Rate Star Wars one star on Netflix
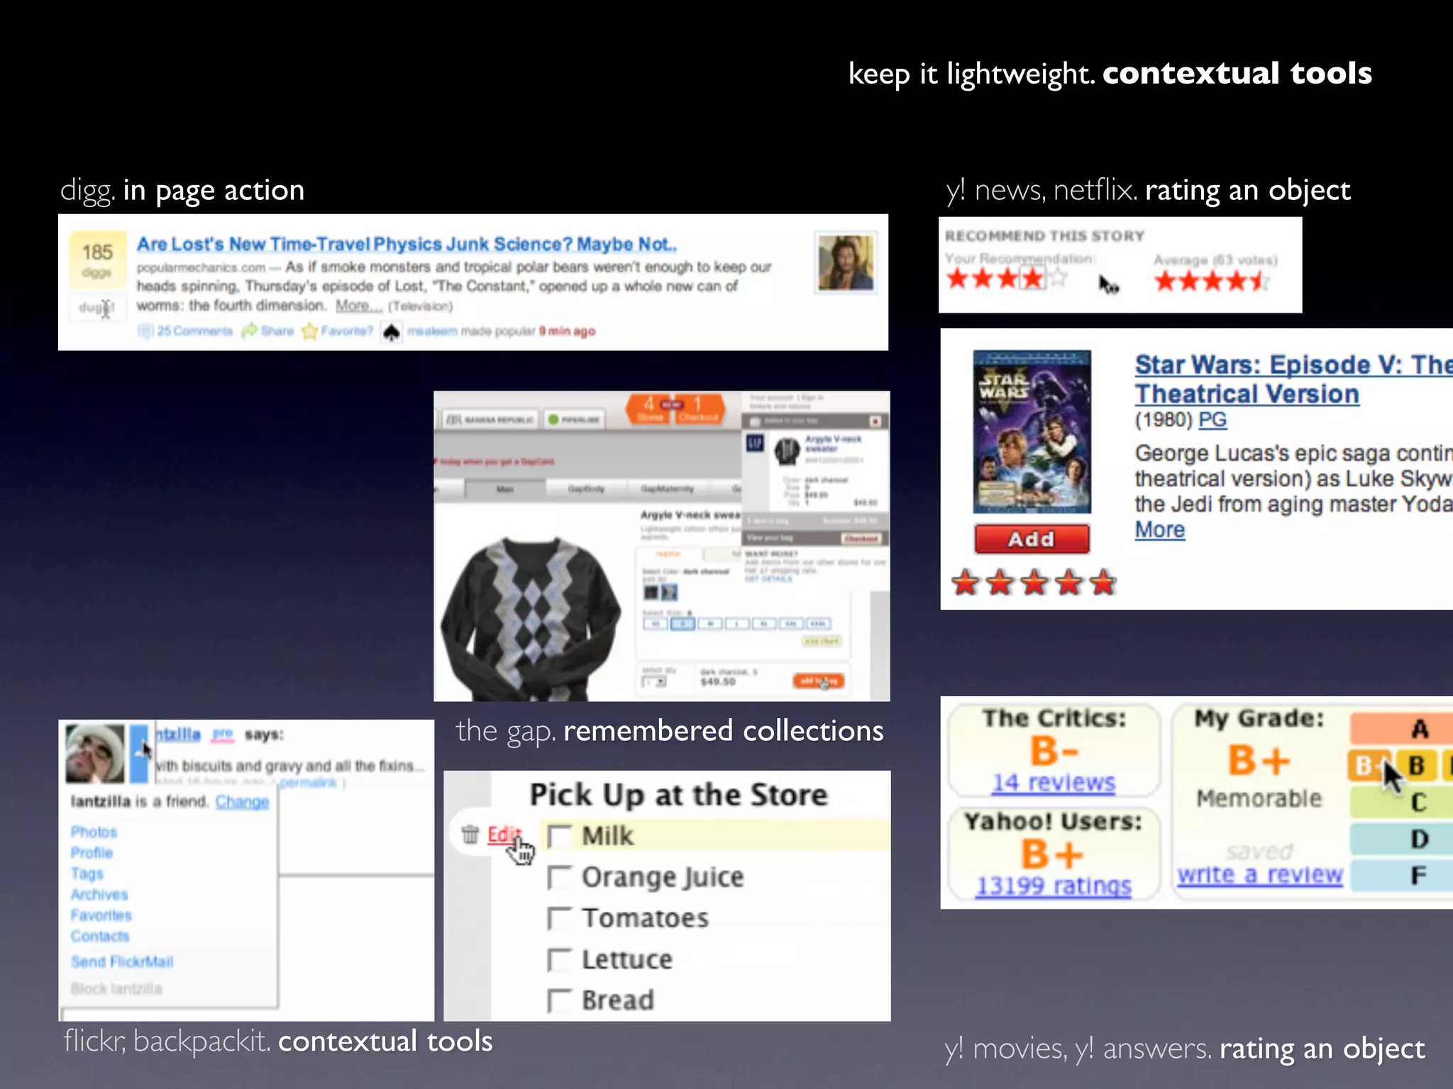1453x1089 pixels. [965, 583]
